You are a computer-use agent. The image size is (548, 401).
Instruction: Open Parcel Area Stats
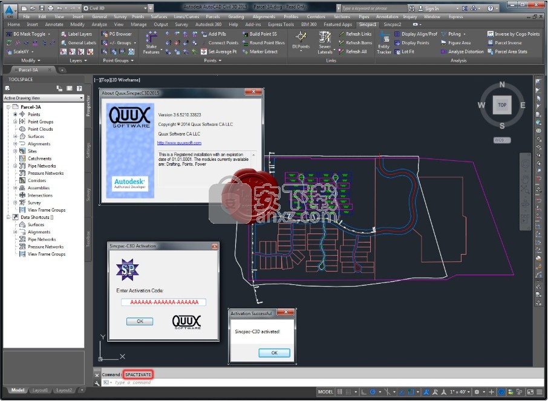click(x=507, y=51)
